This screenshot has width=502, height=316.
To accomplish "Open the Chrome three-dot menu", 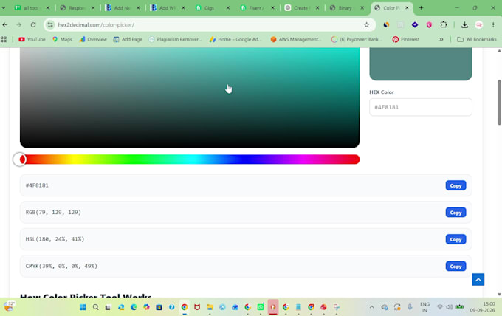I will [493, 24].
